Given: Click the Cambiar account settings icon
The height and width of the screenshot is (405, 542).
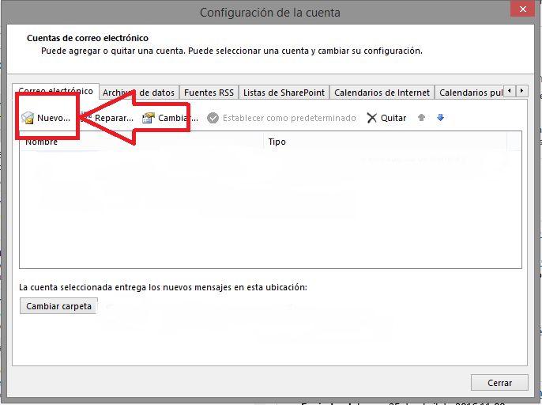Looking at the screenshot, I should (x=148, y=118).
